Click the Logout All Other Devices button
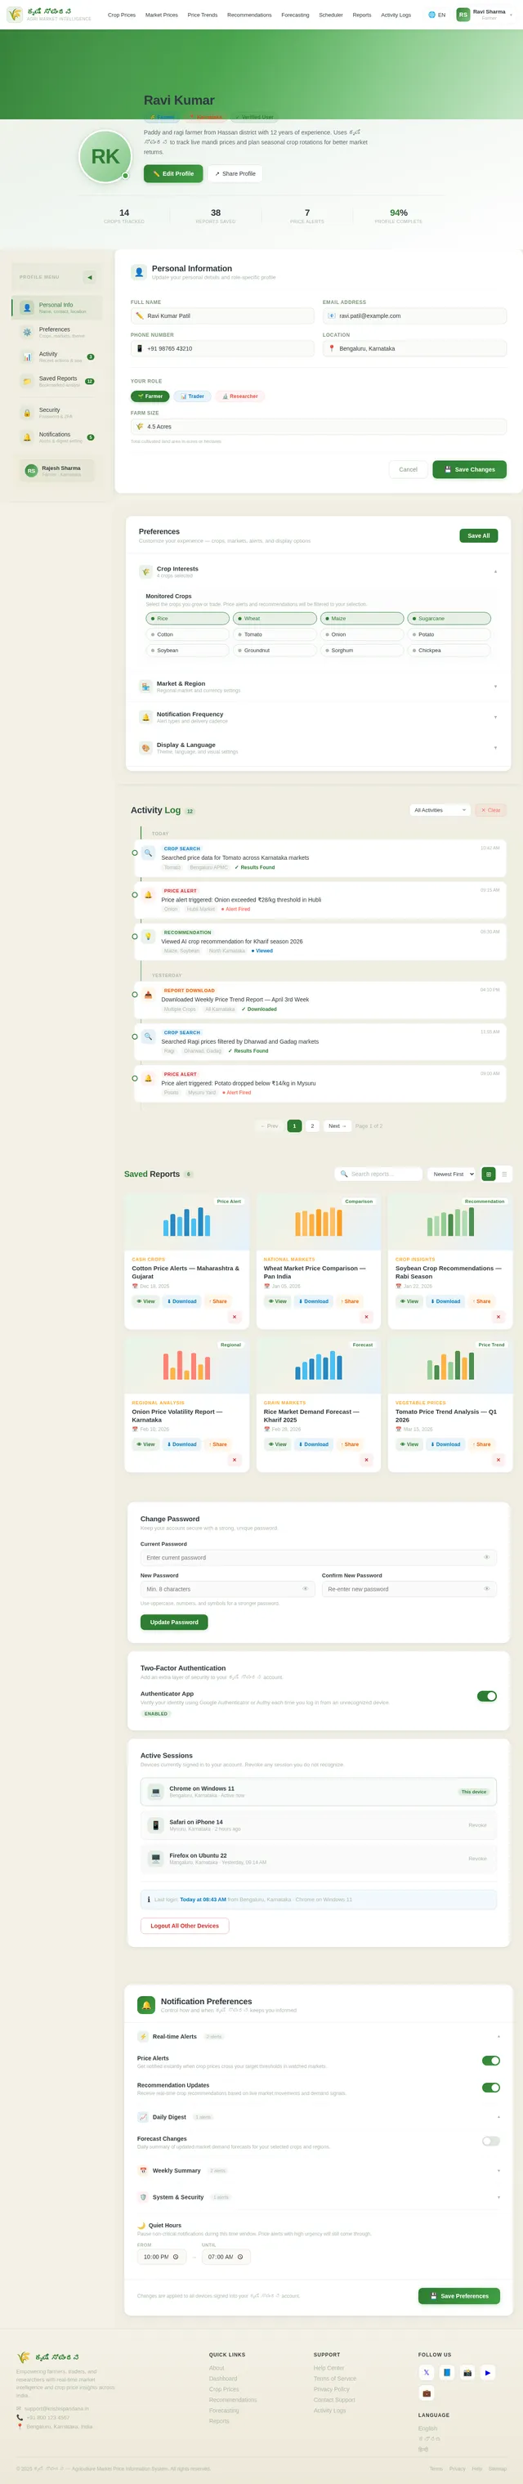 [x=185, y=1926]
